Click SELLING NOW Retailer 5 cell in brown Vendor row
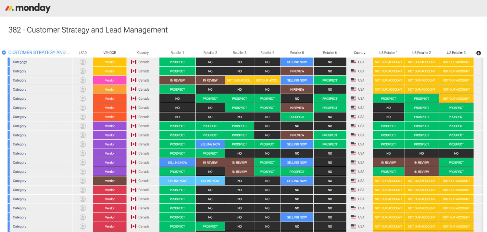 pos(297,181)
